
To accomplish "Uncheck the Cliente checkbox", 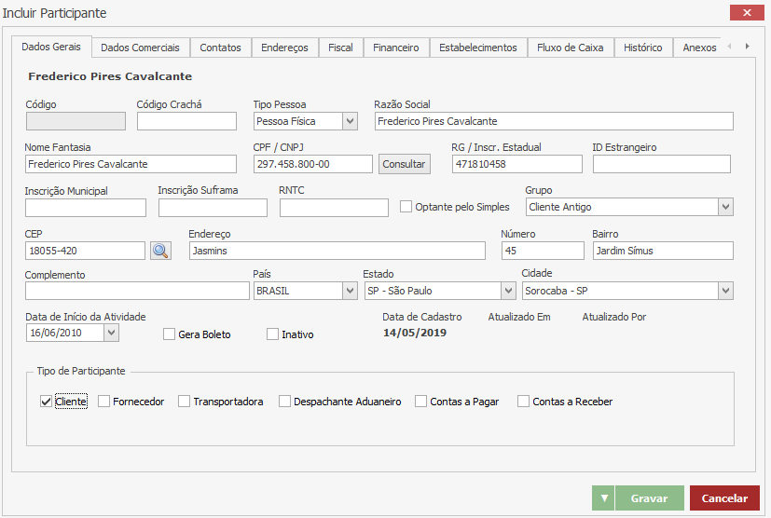I will [46, 402].
